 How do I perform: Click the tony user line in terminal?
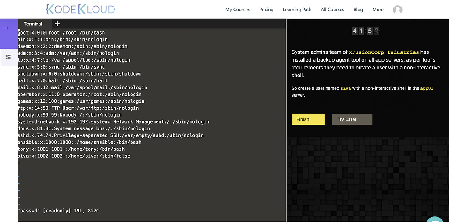point(71,149)
